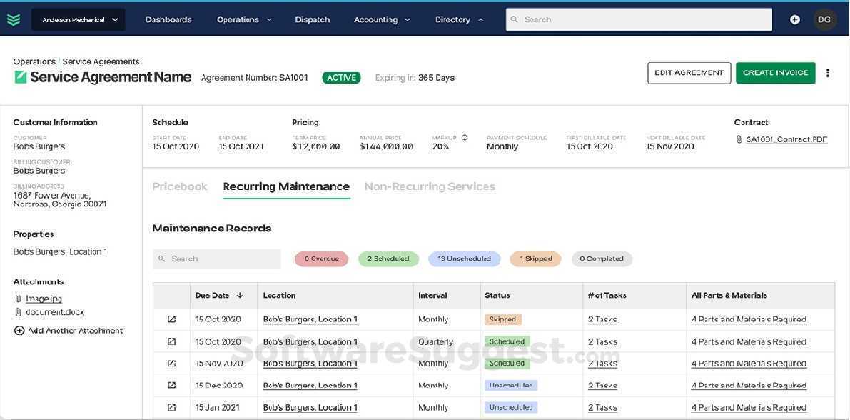Toggle the 2 Scheduled filter chip

click(x=388, y=259)
